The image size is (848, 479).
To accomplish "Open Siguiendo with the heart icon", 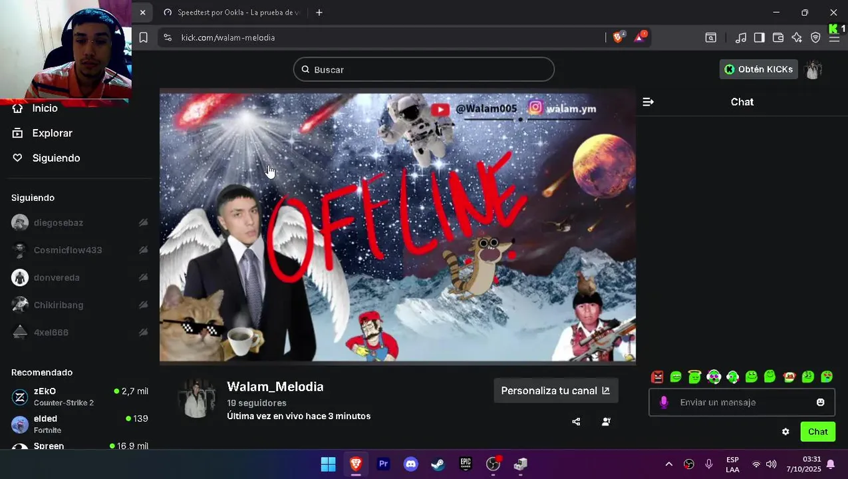I will (46, 158).
